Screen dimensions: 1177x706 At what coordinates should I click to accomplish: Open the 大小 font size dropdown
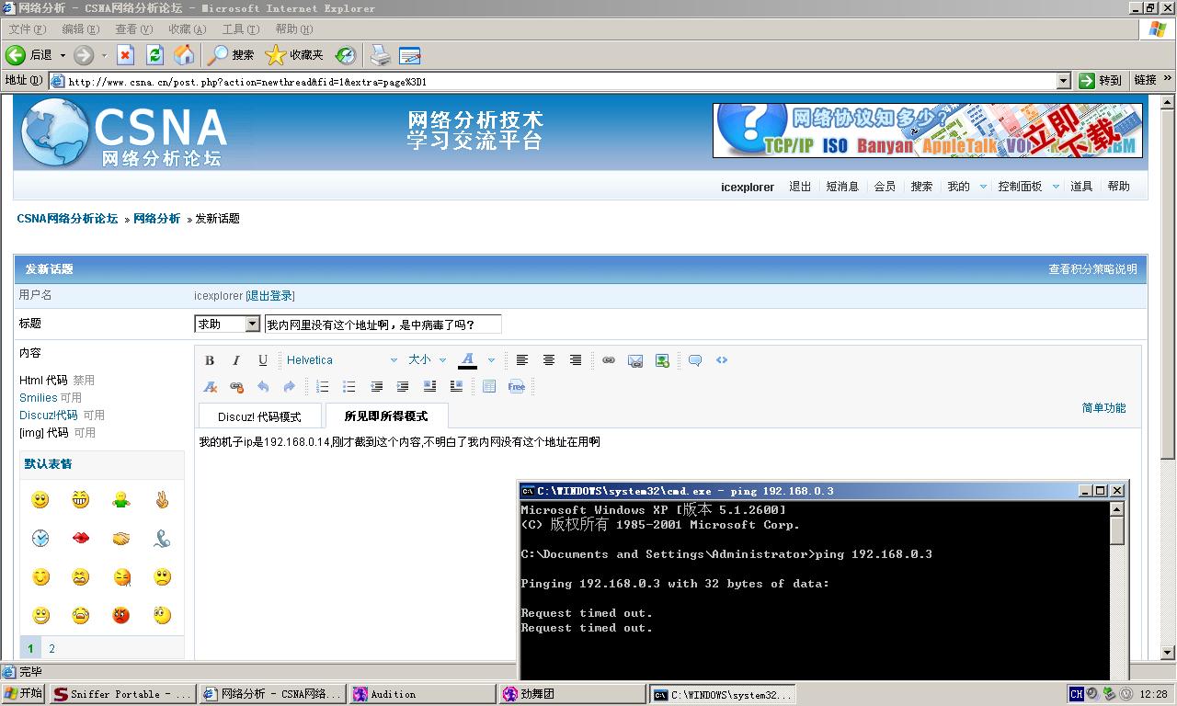click(428, 360)
